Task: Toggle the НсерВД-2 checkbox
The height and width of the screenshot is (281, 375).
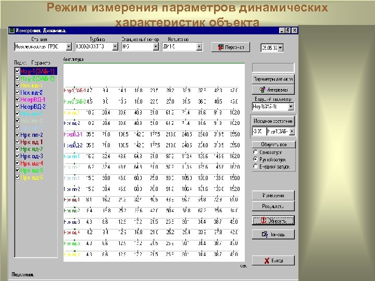Action: coord(18,106)
